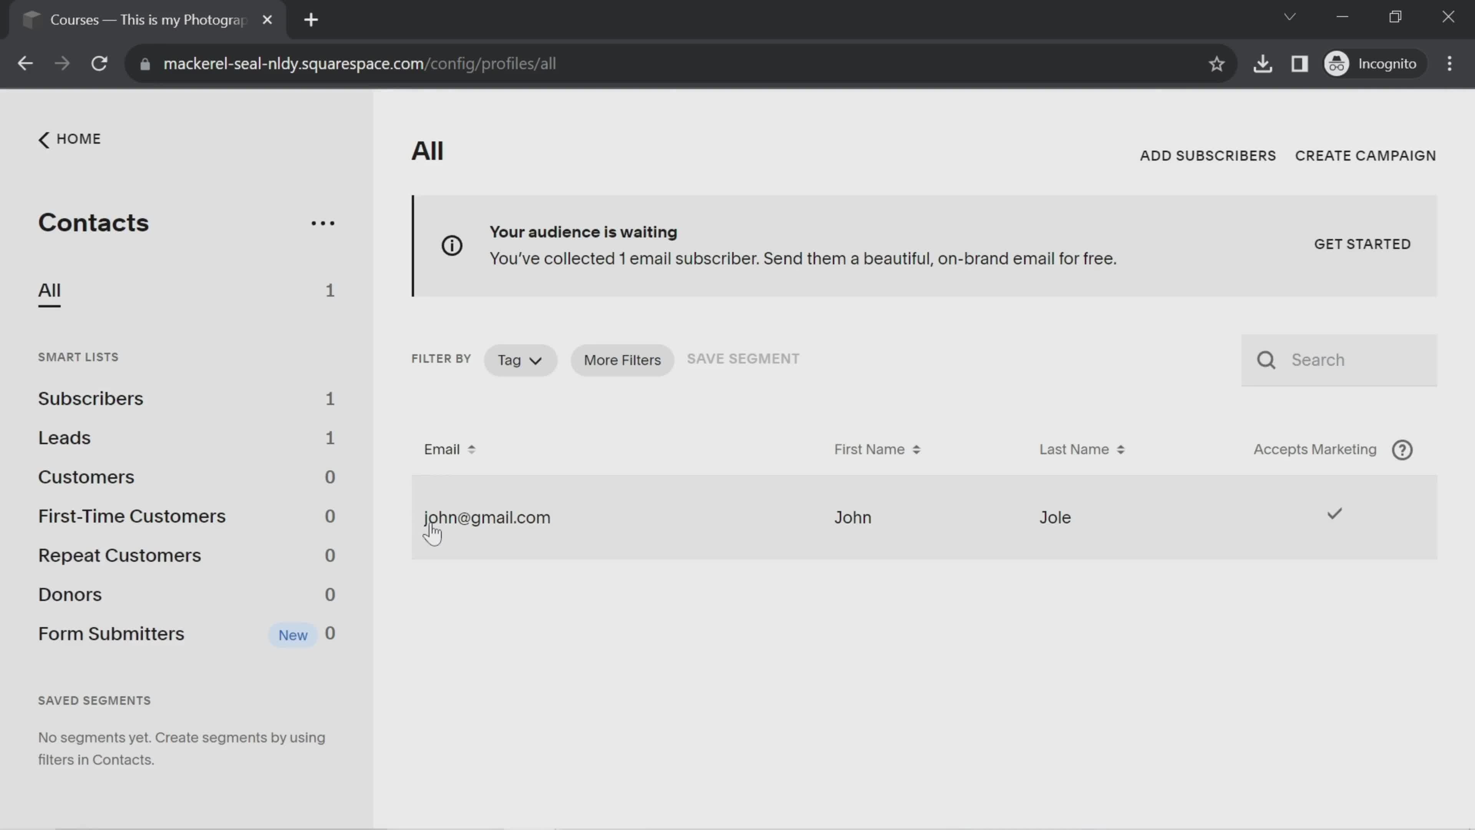Image resolution: width=1475 pixels, height=830 pixels.
Task: Click GET STARTED in the banner
Action: (x=1362, y=244)
